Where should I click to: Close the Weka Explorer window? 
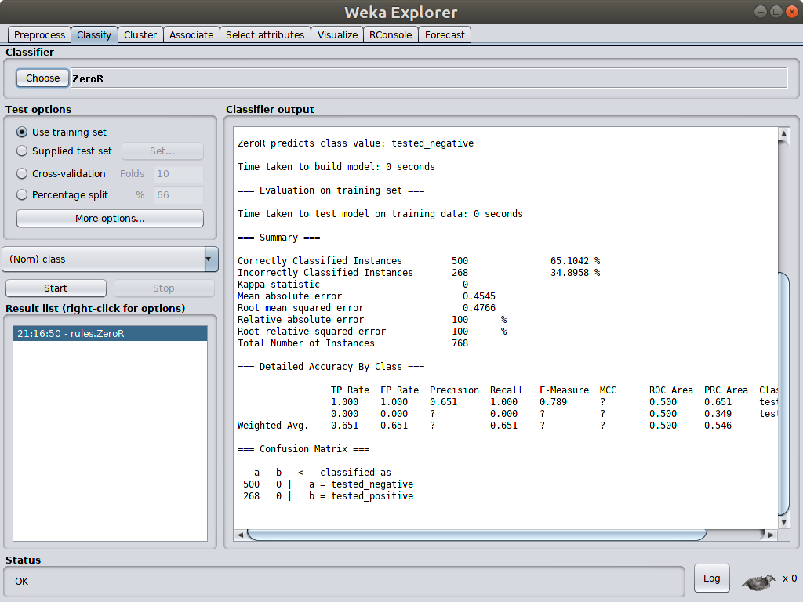(792, 11)
